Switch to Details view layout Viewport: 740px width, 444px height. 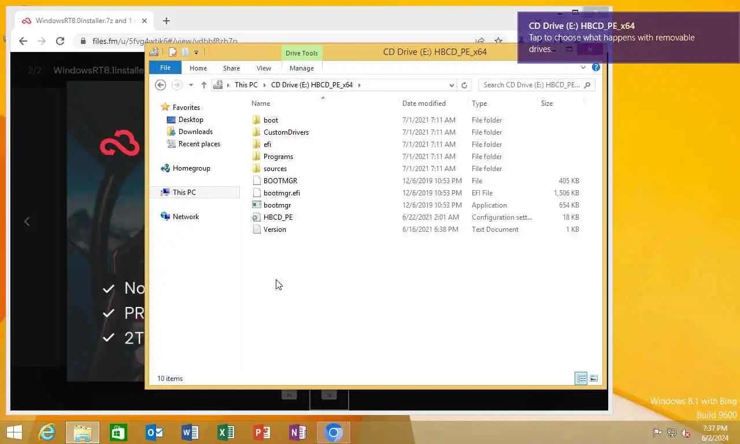[581, 379]
